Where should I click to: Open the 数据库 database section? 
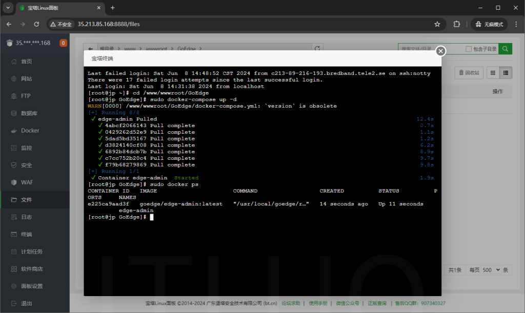tap(29, 113)
